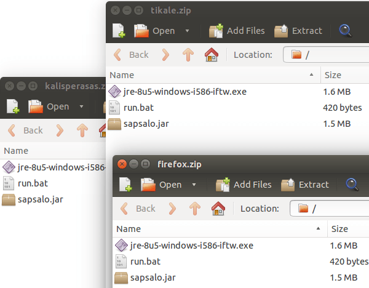Click up arrow in tikale.zip window
The image size is (369, 288).
click(188, 55)
